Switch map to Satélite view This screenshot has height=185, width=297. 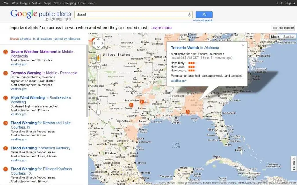288,37
